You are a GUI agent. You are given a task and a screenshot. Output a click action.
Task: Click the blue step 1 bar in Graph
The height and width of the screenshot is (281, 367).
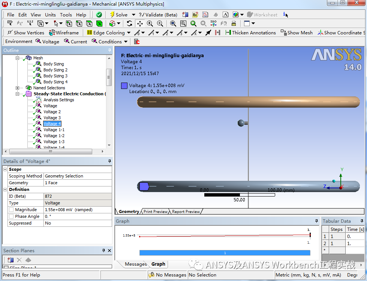[225, 253]
